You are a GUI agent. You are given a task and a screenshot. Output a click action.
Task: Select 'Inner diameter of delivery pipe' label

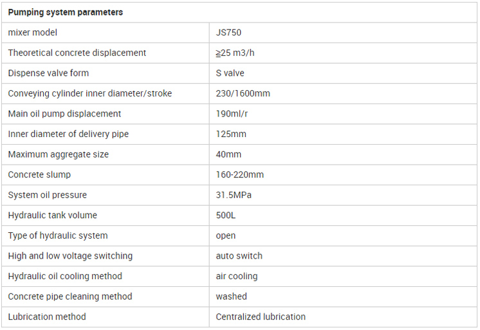68,134
